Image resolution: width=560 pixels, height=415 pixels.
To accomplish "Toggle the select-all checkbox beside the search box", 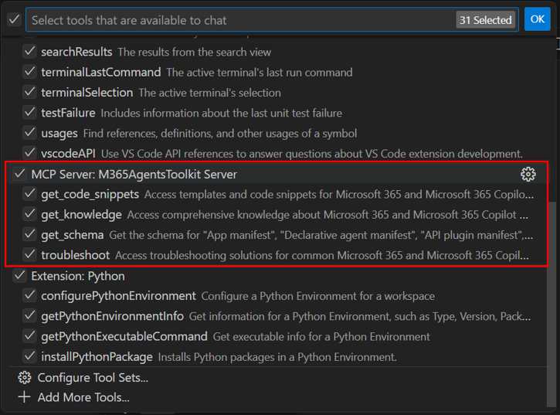I will point(14,19).
